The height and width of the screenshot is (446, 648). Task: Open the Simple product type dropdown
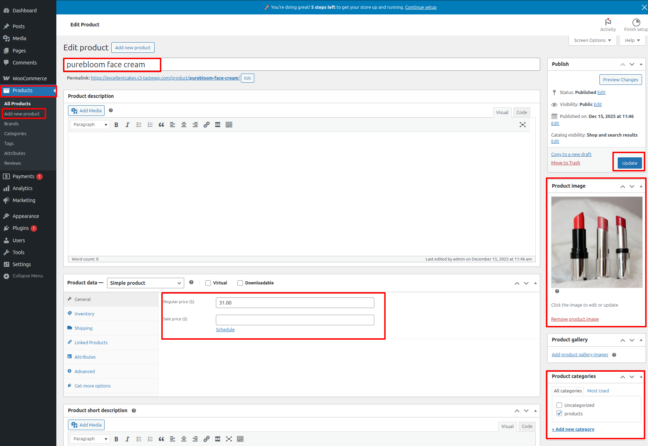145,283
